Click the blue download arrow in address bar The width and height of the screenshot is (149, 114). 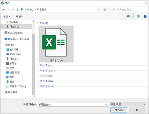[x=22, y=10]
